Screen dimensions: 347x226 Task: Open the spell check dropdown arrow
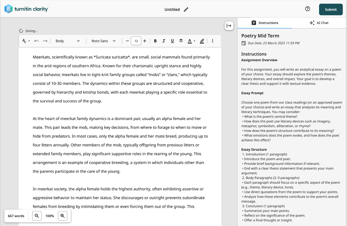pos(29,41)
